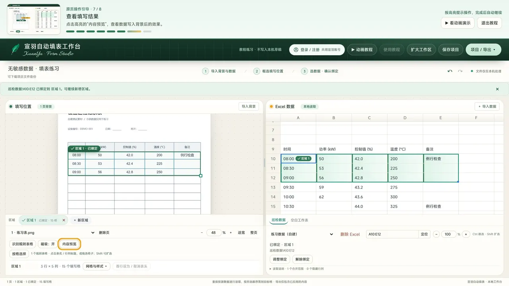
Task: Toggle 磁吸 snapping off
Action: (x=48, y=244)
